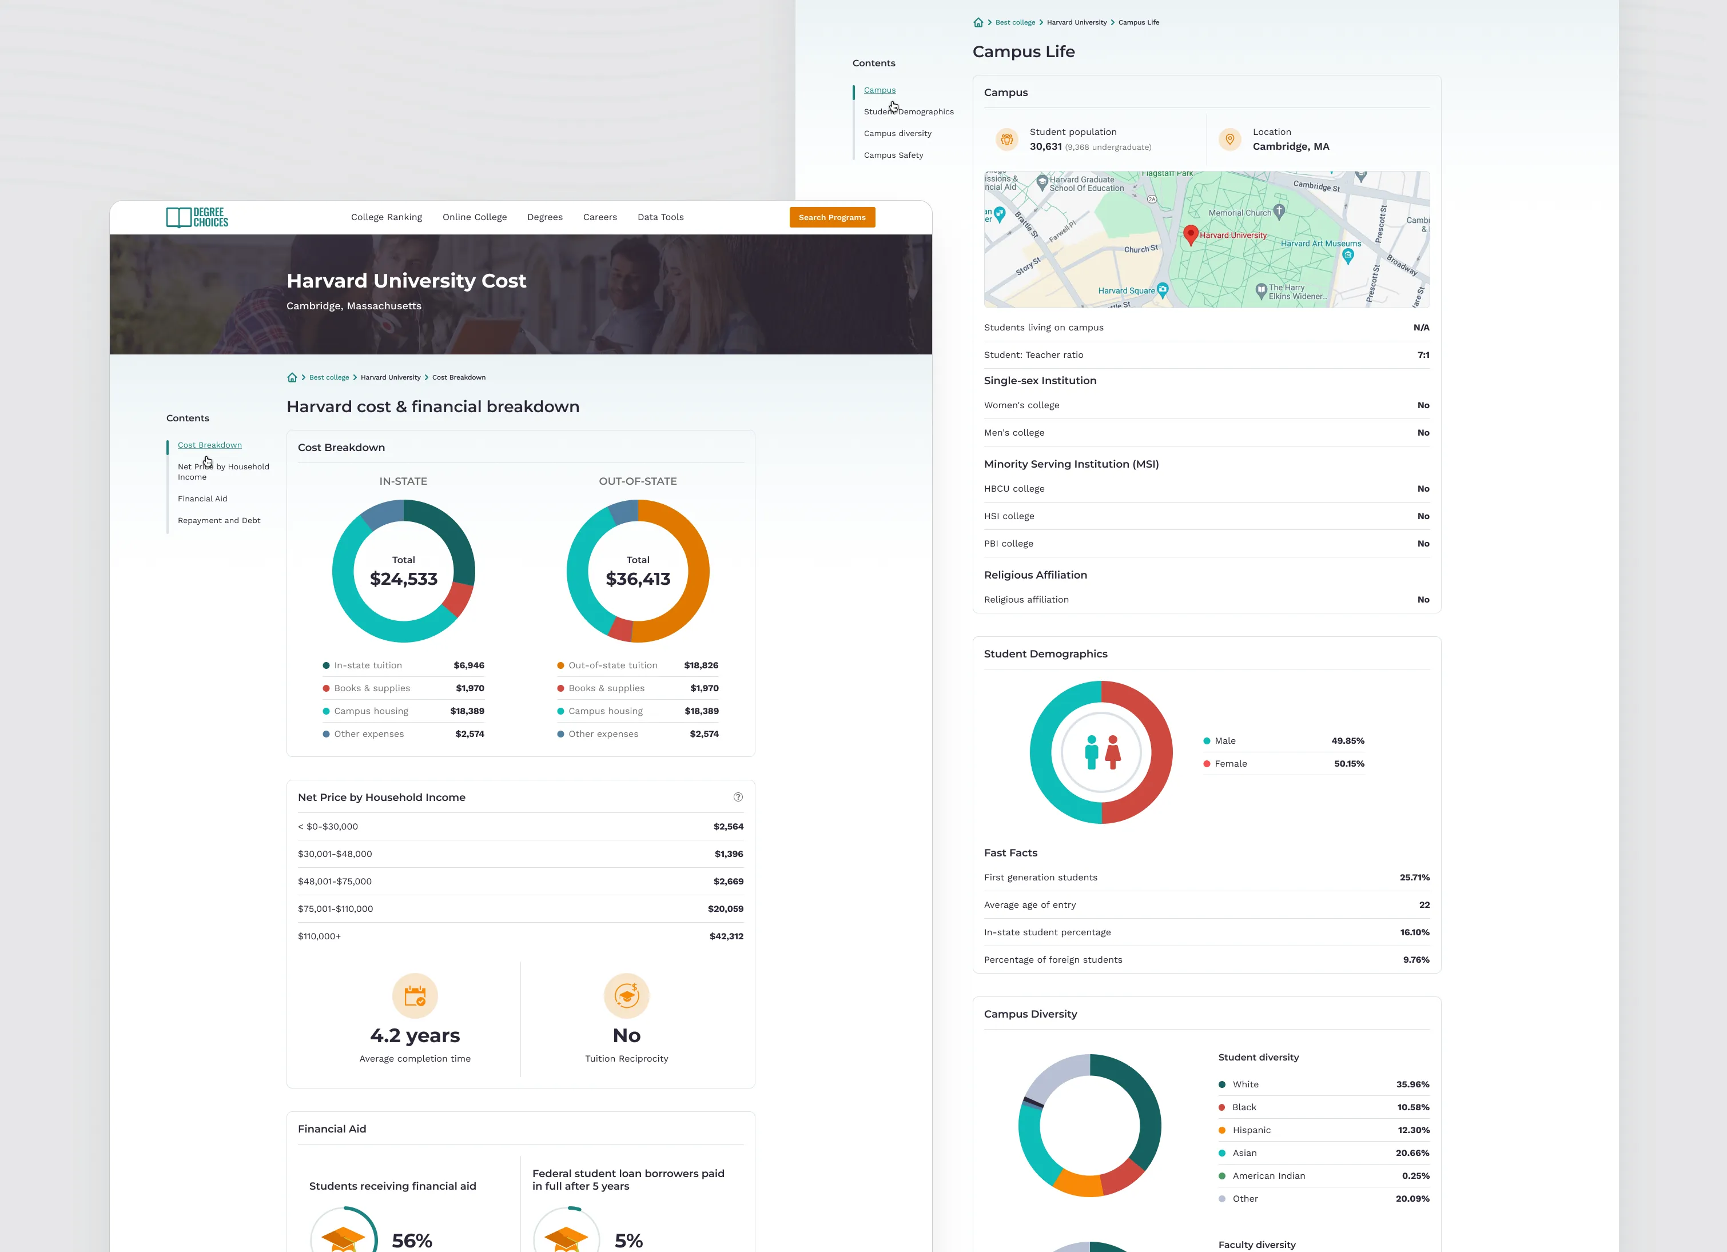Screen dimensions: 1727x1252
Task: Click the location pin icon beside Cambridge, MA
Action: point(1229,139)
